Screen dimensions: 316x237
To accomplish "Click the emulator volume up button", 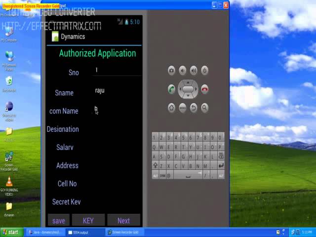I will click(194, 71).
